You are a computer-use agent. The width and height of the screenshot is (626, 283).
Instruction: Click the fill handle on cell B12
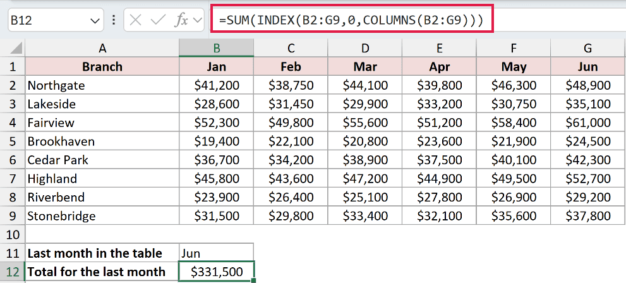[x=253, y=281]
